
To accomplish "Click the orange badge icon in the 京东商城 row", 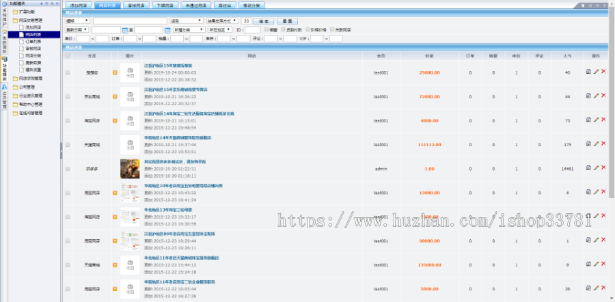I will pos(115,96).
